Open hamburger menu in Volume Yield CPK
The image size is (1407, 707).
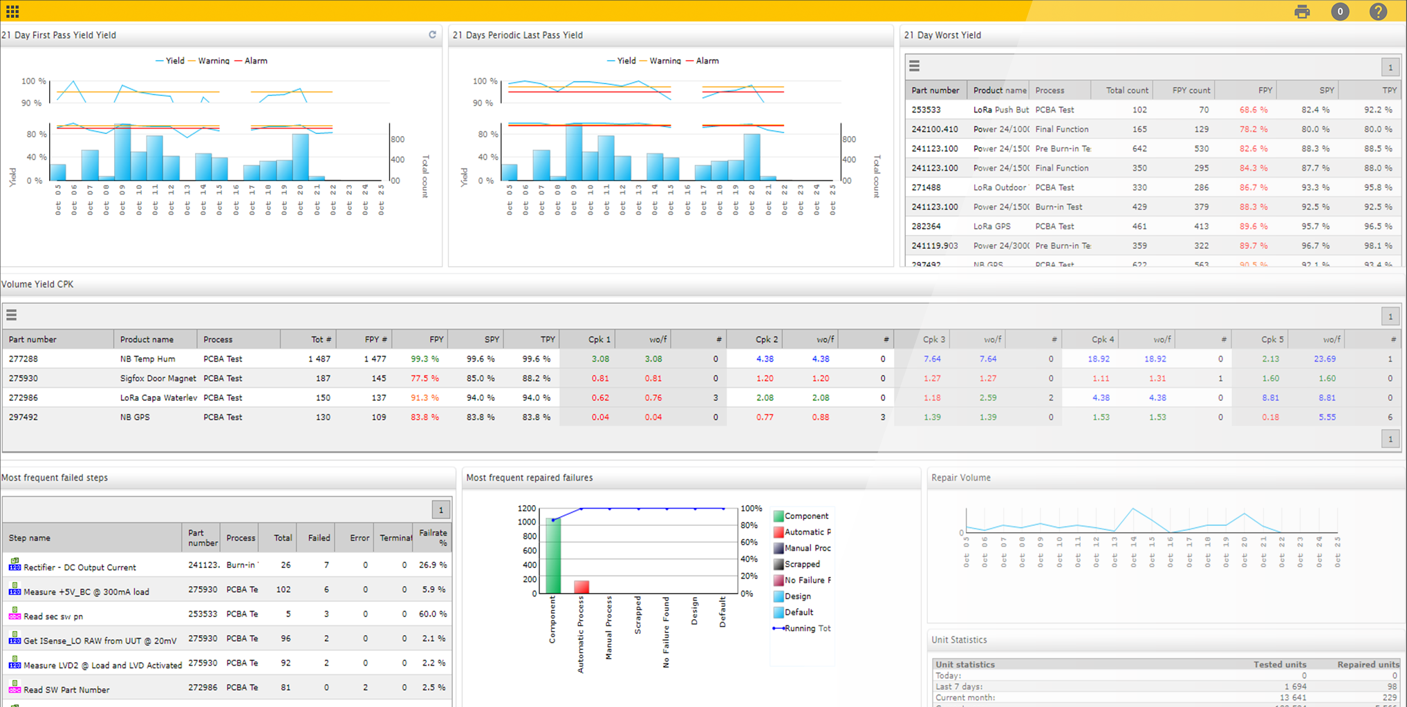(11, 315)
